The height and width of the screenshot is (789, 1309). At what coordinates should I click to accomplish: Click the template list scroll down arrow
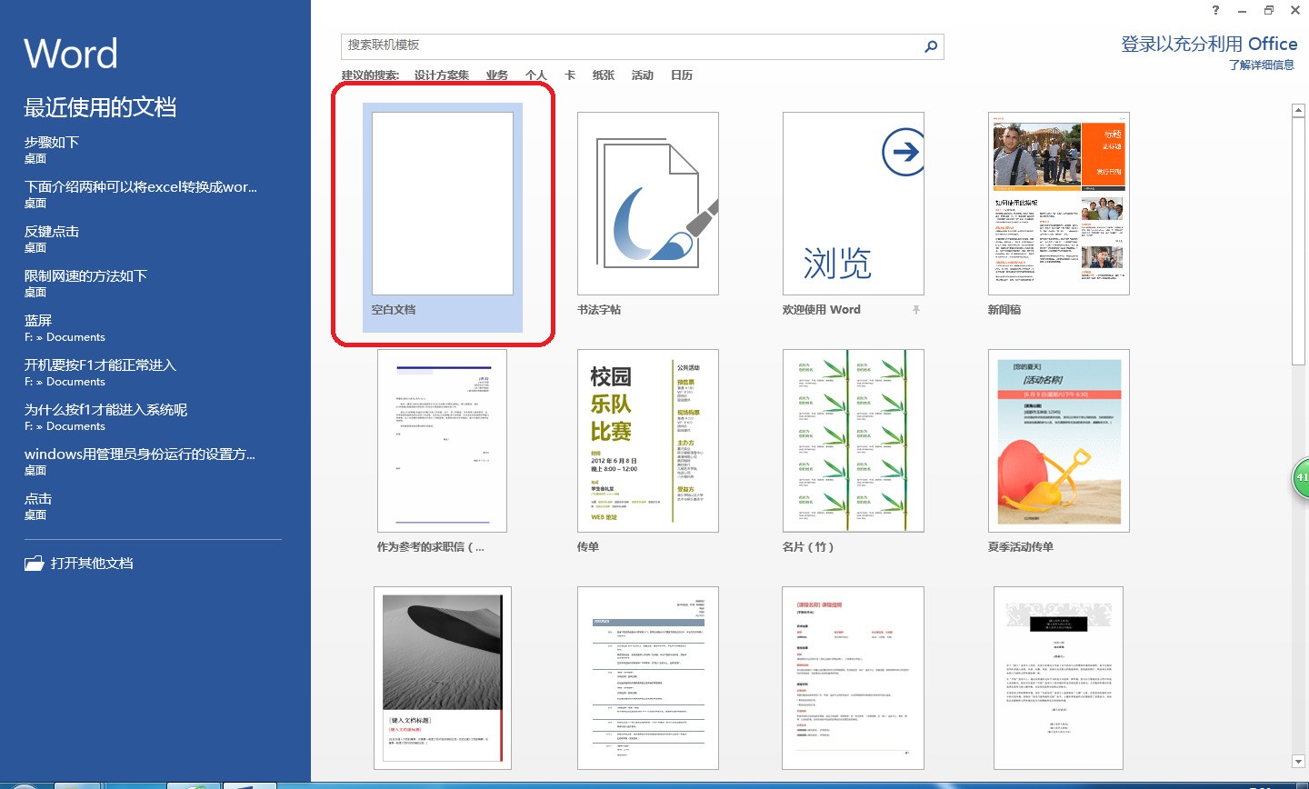[1298, 761]
